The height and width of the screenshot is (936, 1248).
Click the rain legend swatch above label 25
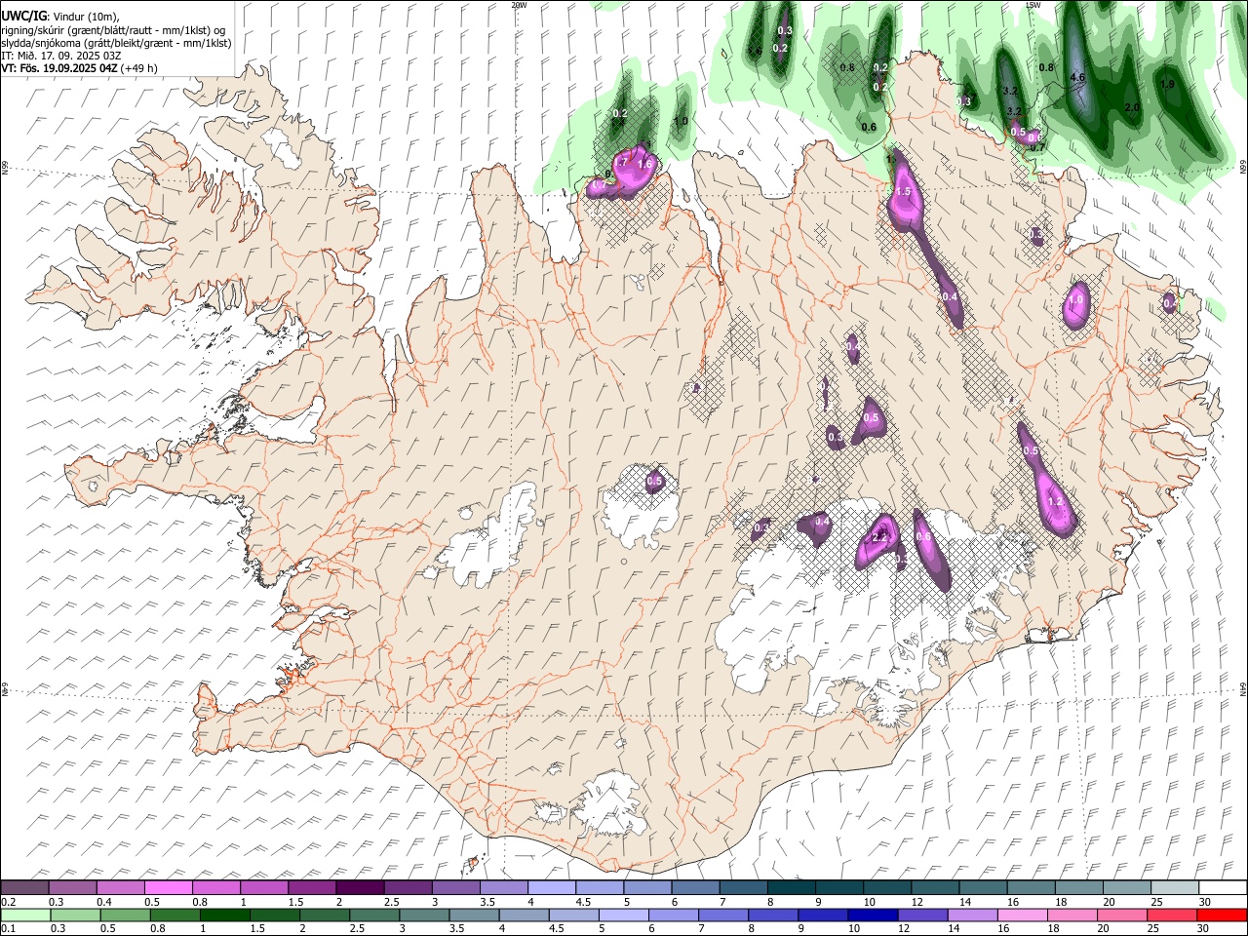tap(1170, 915)
